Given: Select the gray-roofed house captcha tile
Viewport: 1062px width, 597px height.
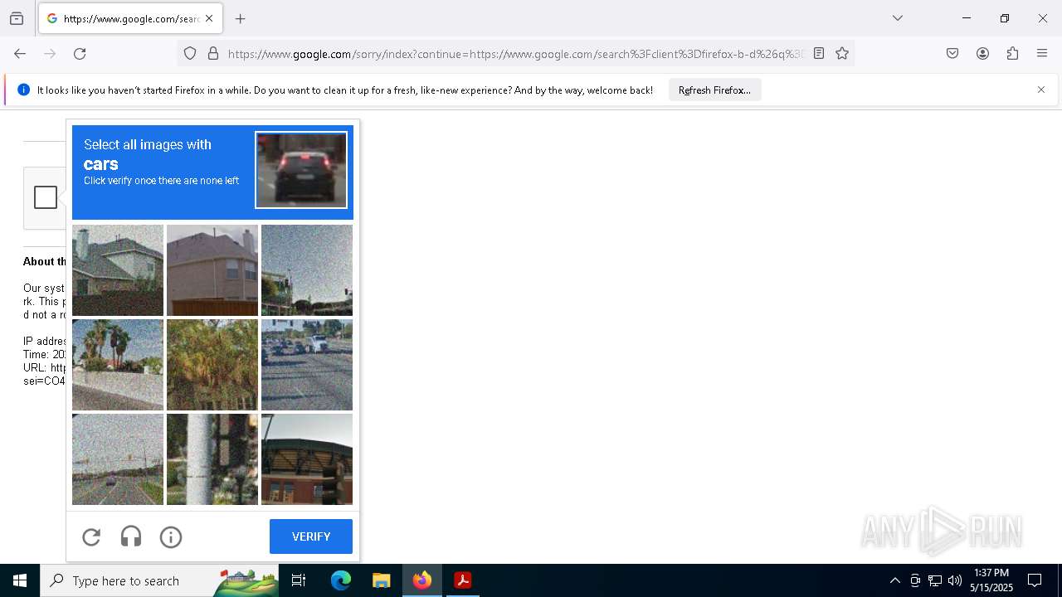Looking at the screenshot, I should pos(118,270).
